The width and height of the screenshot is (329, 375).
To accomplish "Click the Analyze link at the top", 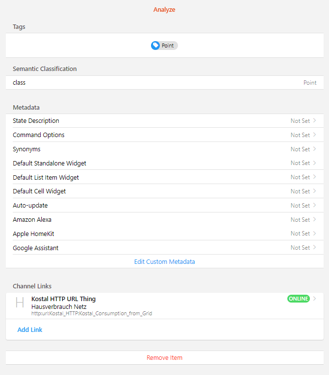I will pos(164,10).
